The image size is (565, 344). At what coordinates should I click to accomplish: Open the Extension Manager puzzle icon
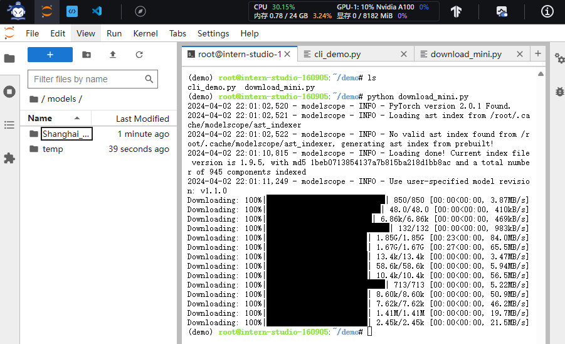[9, 158]
